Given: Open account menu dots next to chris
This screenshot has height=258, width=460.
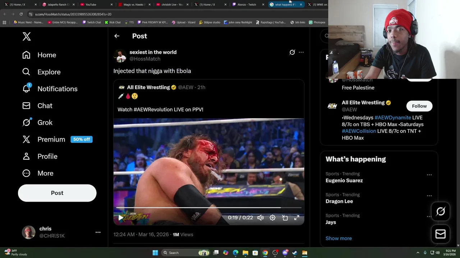Looking at the screenshot, I should click(x=98, y=232).
